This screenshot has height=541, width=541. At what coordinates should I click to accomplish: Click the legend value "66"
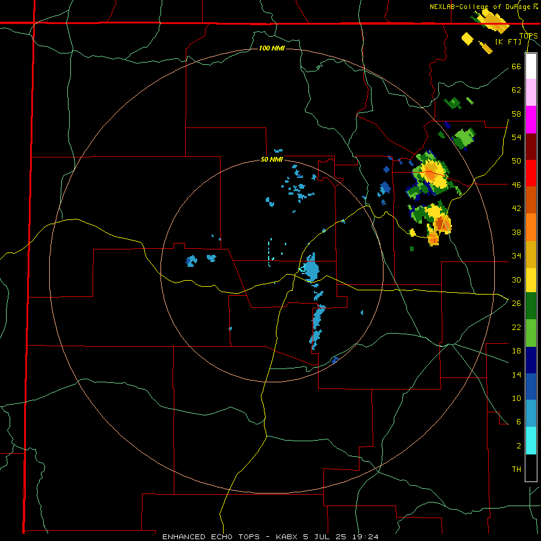(516, 66)
